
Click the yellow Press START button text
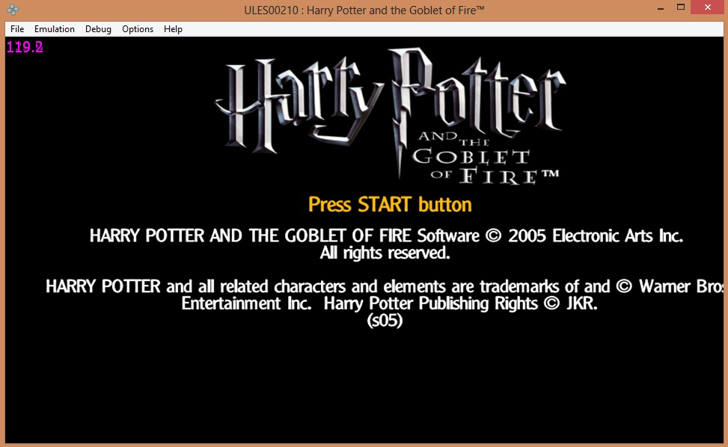pyautogui.click(x=390, y=204)
